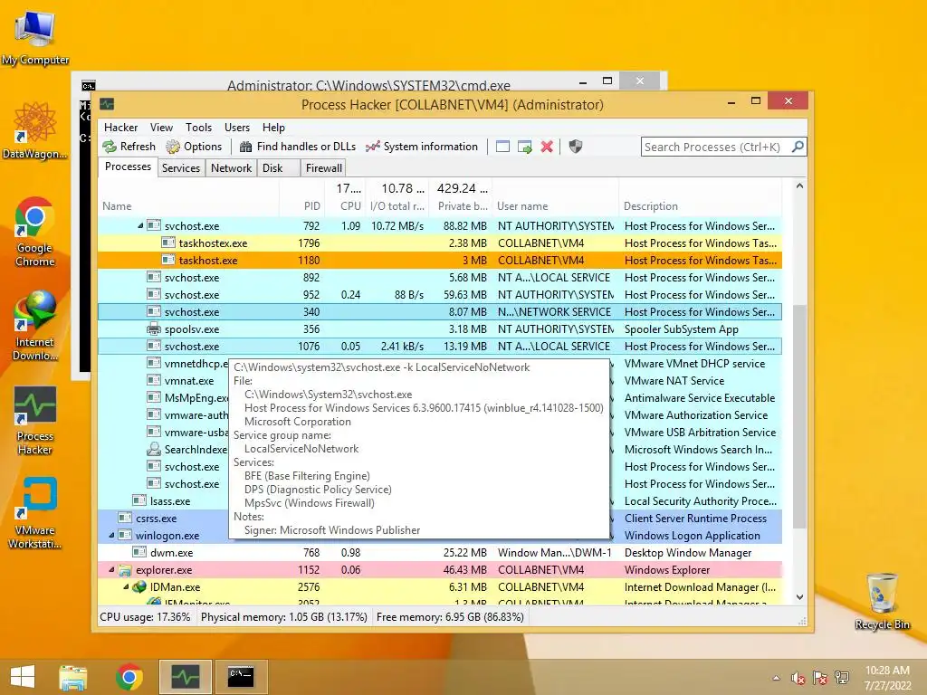Open Find handles or DLLs
This screenshot has height=695, width=927.
297,147
